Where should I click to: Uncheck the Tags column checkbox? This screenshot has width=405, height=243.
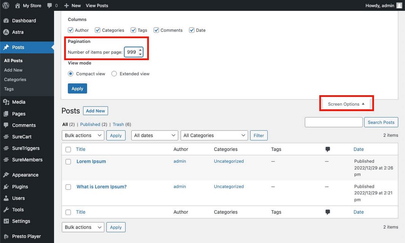[133, 30]
